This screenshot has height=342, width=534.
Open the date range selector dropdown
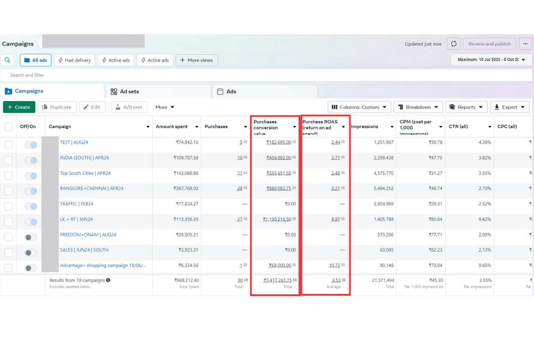[491, 60]
